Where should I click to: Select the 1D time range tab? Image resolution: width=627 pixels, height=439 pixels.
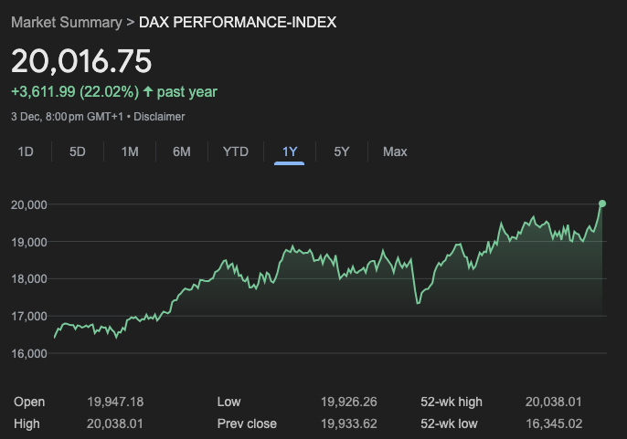point(26,152)
